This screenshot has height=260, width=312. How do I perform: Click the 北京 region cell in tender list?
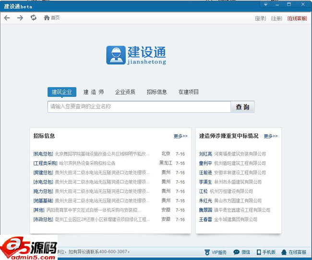click(x=166, y=154)
